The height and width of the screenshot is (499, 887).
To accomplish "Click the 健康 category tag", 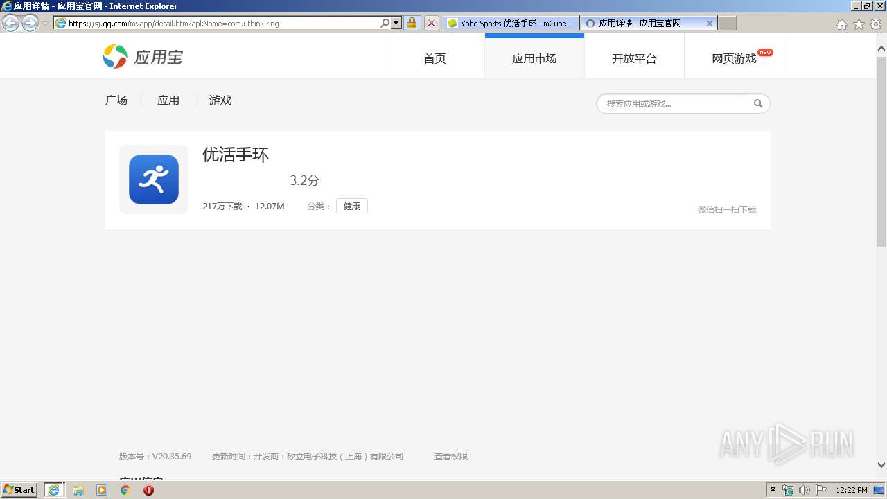I will 352,206.
